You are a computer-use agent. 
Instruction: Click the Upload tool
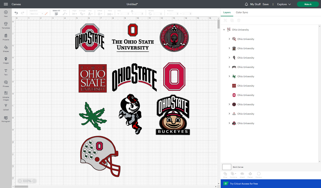tap(6, 107)
